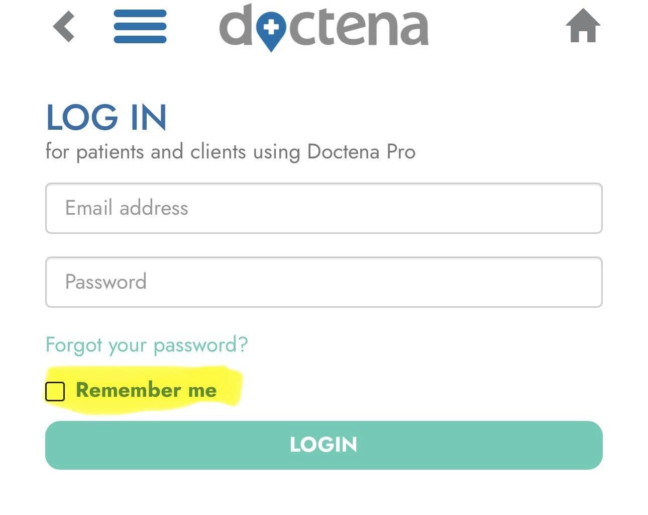The width and height of the screenshot is (648, 515).
Task: Click the Password placeholder text
Action: [x=106, y=282]
